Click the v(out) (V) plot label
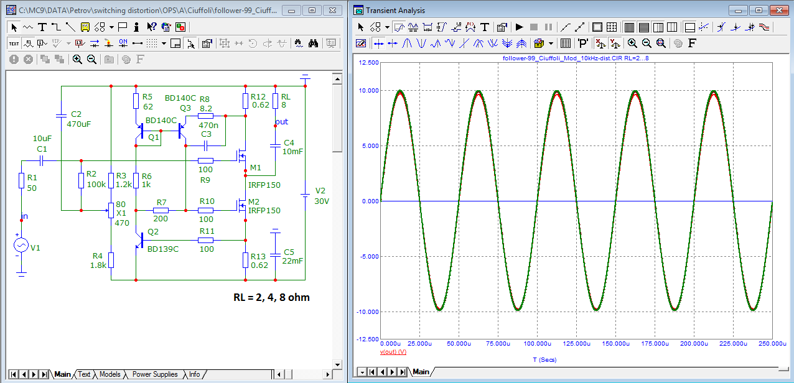This screenshot has width=794, height=383. coord(393,352)
